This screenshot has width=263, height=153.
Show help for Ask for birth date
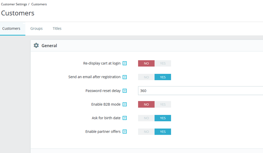click(x=125, y=118)
